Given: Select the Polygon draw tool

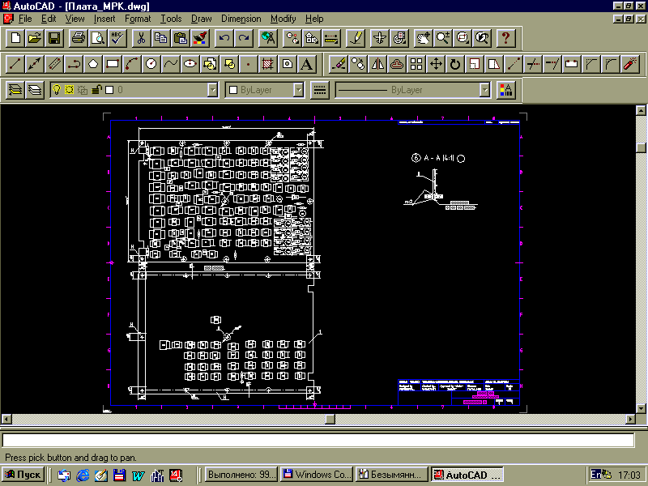Looking at the screenshot, I should tap(93, 64).
